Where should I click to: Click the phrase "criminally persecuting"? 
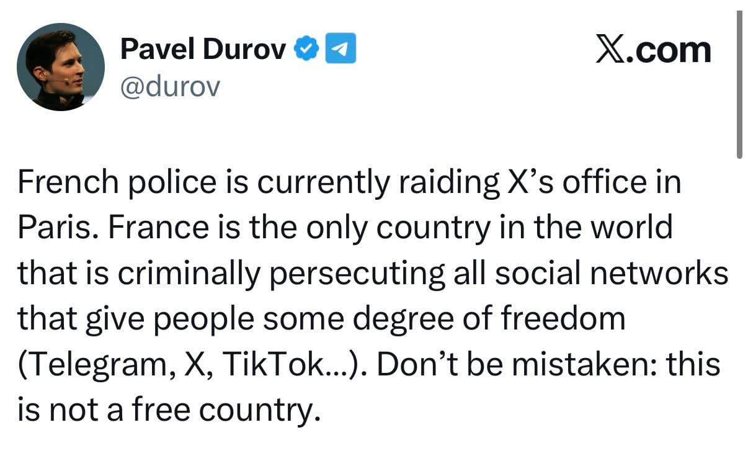pyautogui.click(x=271, y=274)
